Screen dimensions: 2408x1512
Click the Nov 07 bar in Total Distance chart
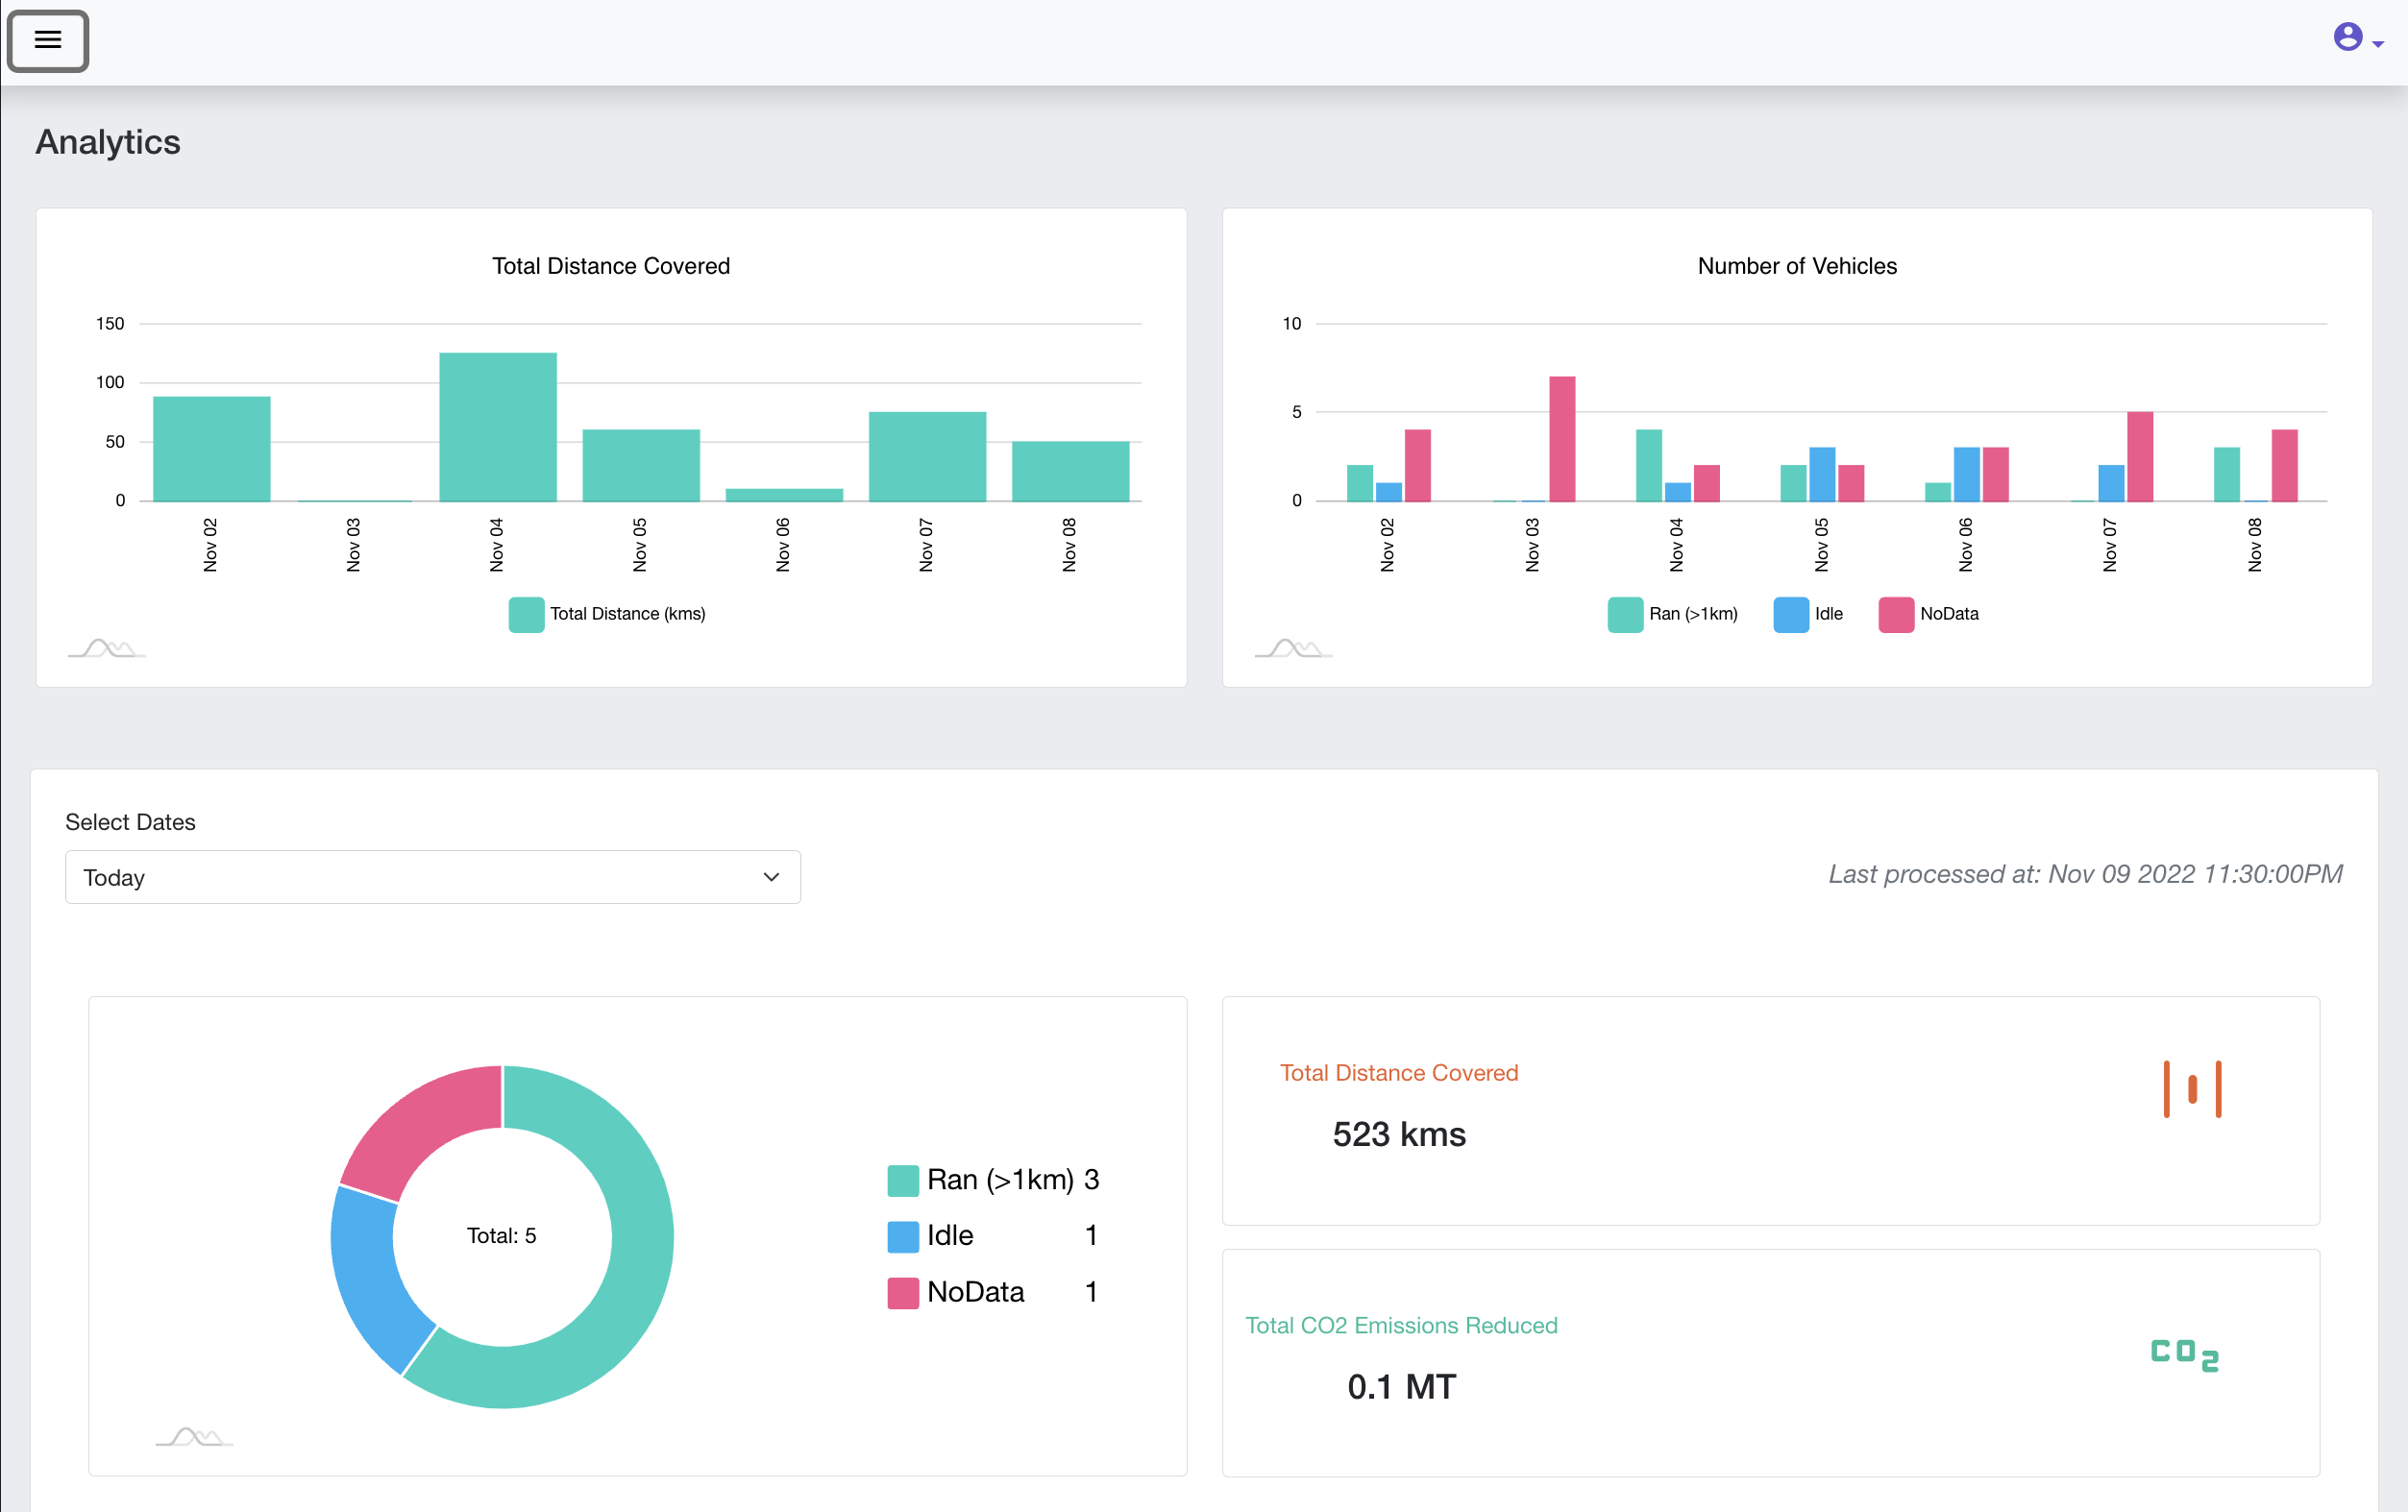coord(928,457)
